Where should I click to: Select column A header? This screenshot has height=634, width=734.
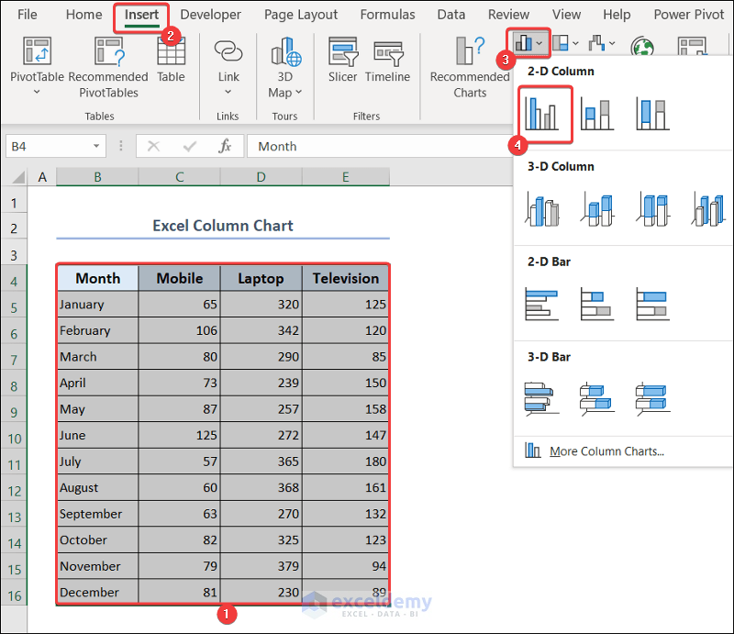click(x=42, y=177)
